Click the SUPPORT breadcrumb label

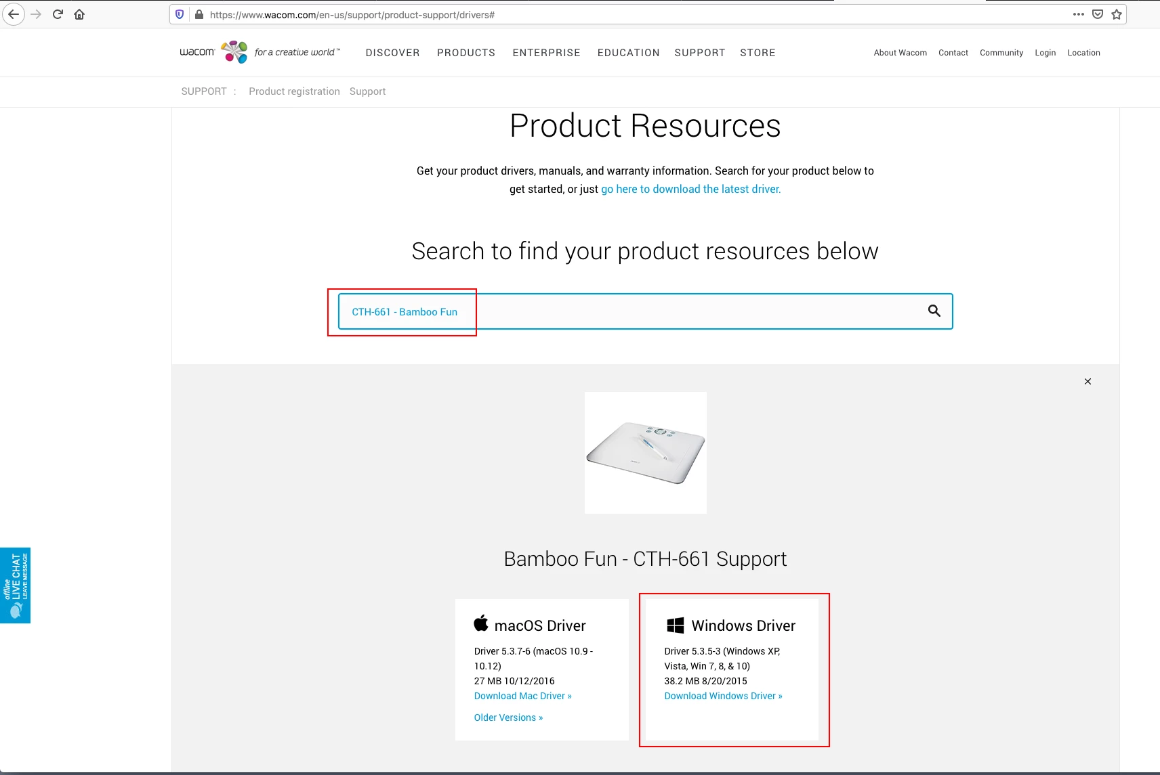click(x=204, y=91)
